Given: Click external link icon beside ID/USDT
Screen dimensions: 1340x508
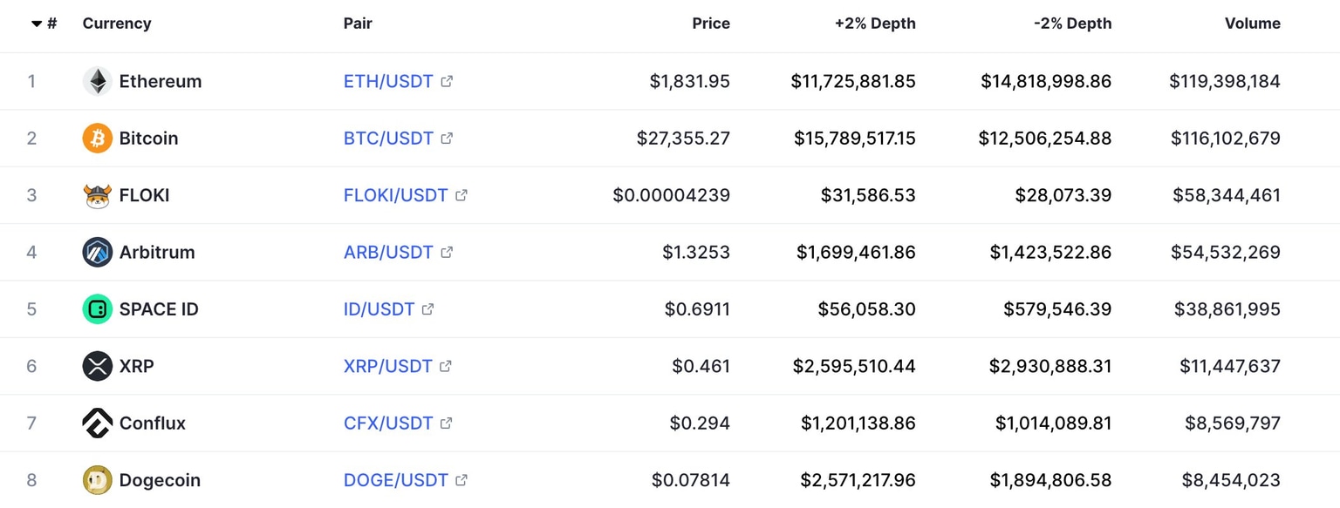Looking at the screenshot, I should pos(427,308).
